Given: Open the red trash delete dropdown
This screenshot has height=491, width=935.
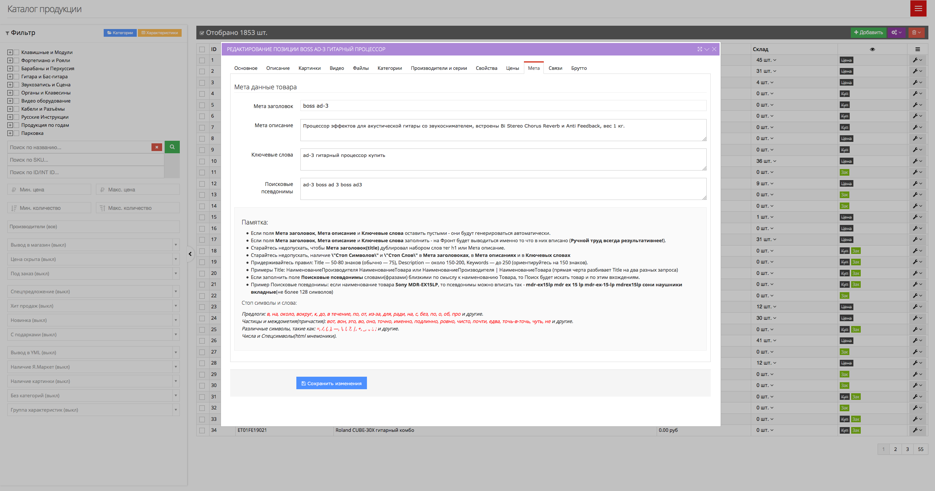Looking at the screenshot, I should 916,32.
